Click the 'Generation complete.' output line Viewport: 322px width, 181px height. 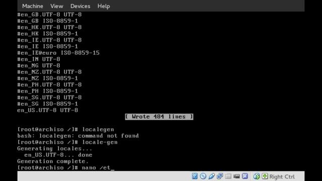point(53,161)
